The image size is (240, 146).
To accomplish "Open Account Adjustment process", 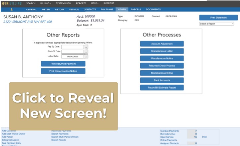I will pyautogui.click(x=162, y=44).
